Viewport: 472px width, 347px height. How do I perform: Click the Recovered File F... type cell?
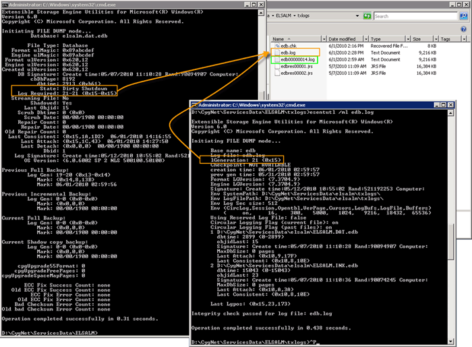tap(389, 46)
